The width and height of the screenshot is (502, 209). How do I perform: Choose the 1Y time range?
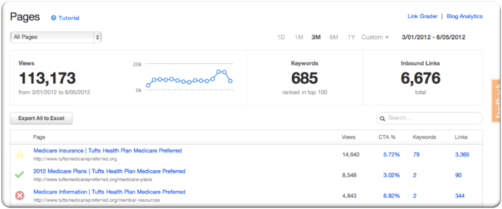click(351, 37)
